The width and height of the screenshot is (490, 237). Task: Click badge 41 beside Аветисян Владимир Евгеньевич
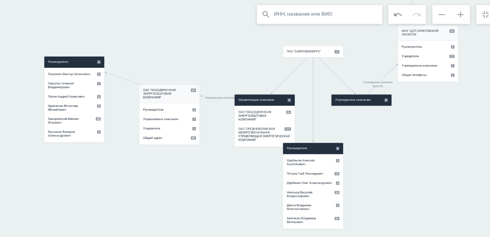pyautogui.click(x=337, y=219)
